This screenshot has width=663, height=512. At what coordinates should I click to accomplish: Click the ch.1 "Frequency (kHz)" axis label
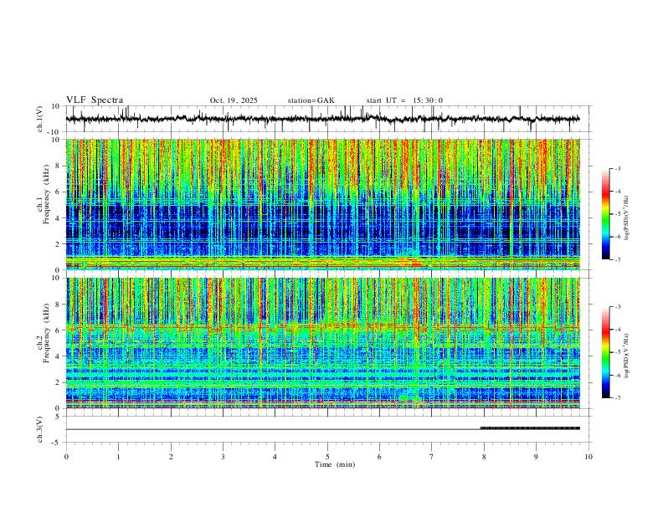point(46,192)
